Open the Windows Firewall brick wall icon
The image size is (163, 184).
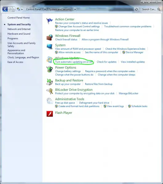[50, 37]
